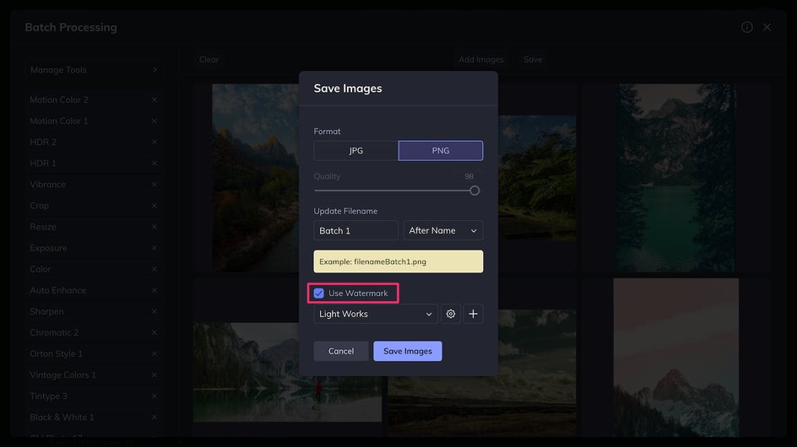The height and width of the screenshot is (447, 797).
Task: Select PNG format option
Action: pyautogui.click(x=441, y=150)
